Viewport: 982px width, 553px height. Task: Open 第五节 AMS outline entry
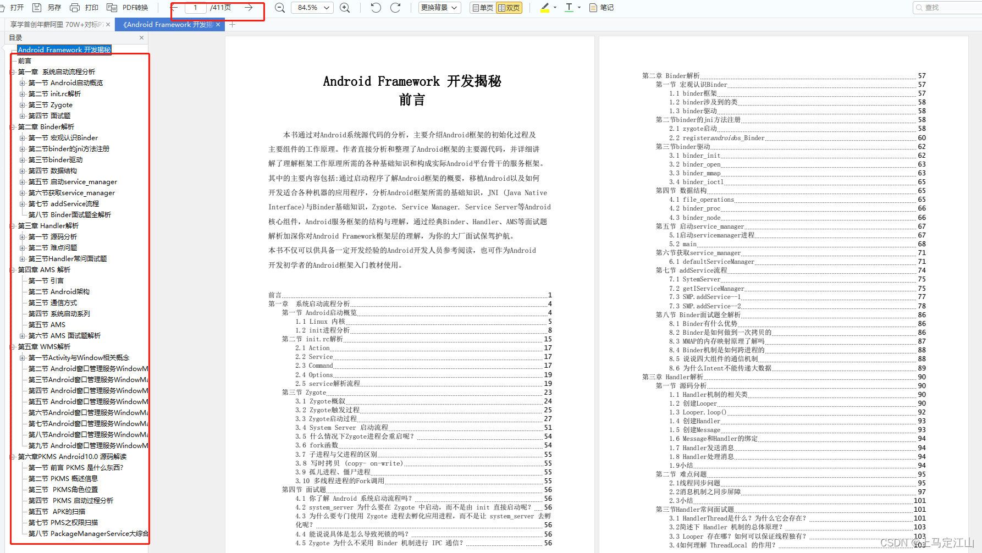tap(47, 325)
